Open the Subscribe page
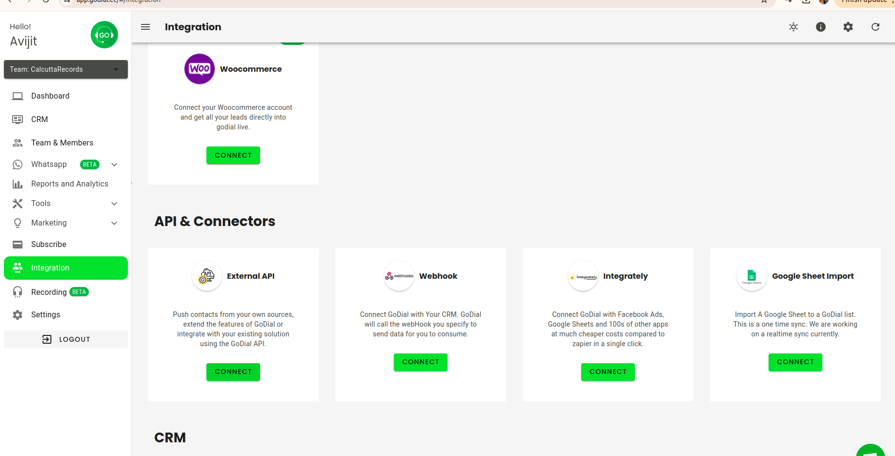 tap(66, 245)
